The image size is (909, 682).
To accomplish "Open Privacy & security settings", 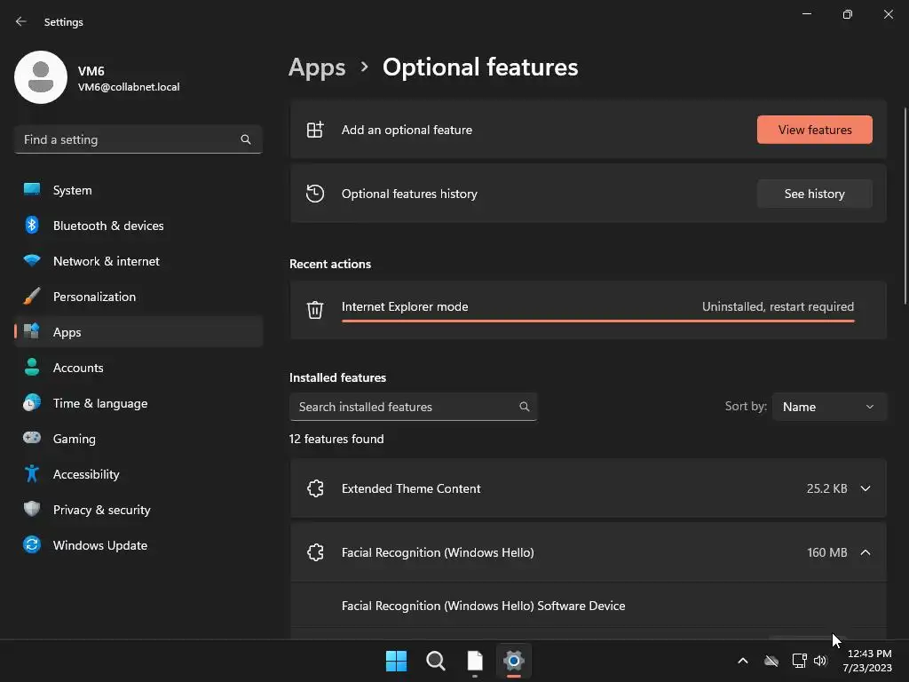I will click(x=101, y=510).
